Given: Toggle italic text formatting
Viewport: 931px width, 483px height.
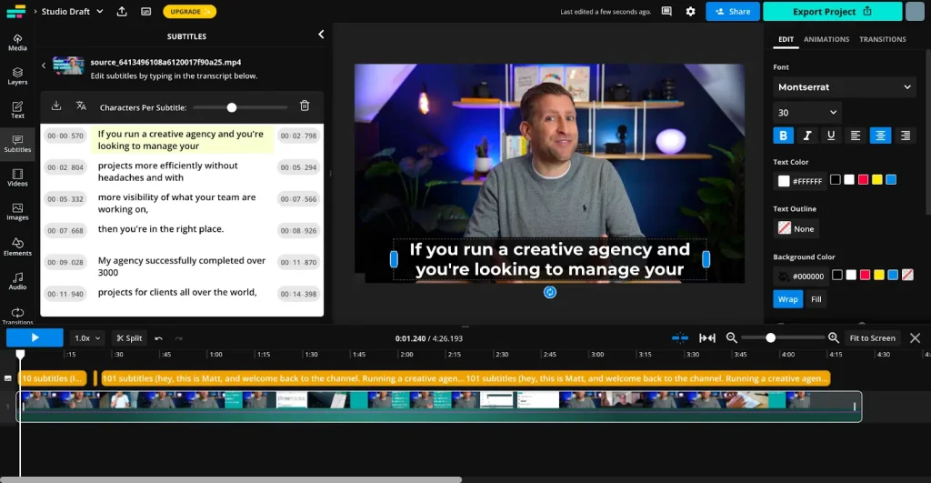Looking at the screenshot, I should coord(806,136).
